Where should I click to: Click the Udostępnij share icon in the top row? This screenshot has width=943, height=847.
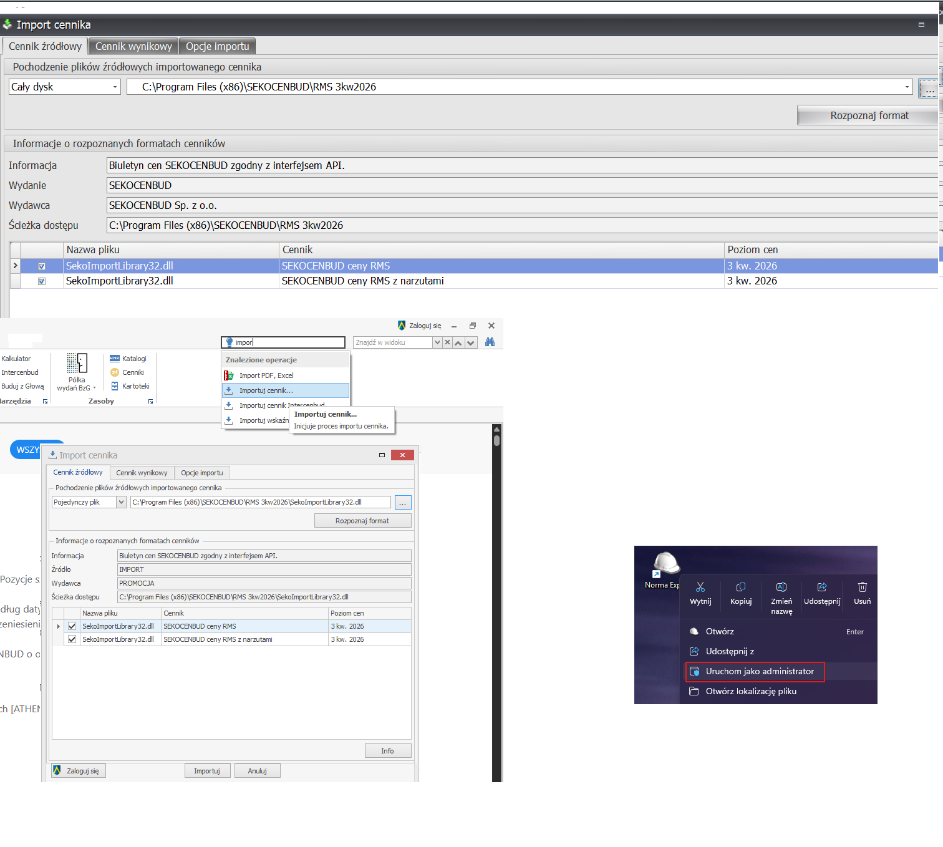click(x=822, y=587)
